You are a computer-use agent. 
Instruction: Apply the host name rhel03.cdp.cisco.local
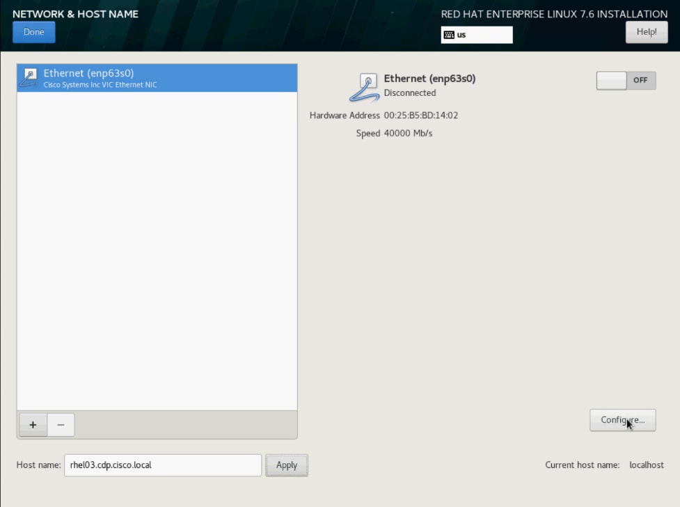(x=287, y=465)
